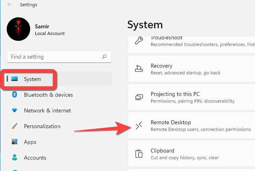Click the search magnifier icon
255x171 pixels.
click(104, 57)
